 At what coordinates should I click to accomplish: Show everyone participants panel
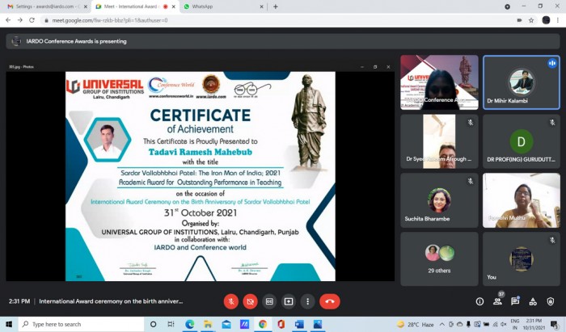point(497,301)
